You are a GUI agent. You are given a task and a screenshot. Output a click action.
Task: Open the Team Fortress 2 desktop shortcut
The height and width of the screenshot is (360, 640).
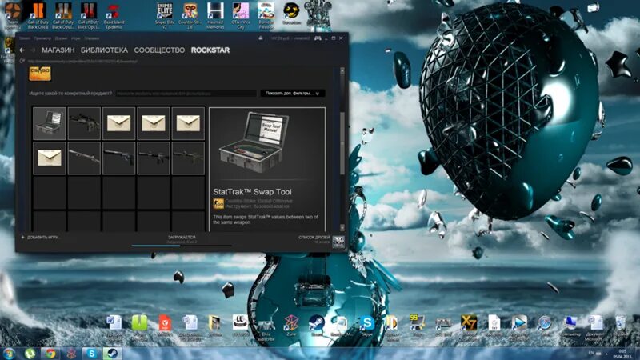click(x=13, y=15)
